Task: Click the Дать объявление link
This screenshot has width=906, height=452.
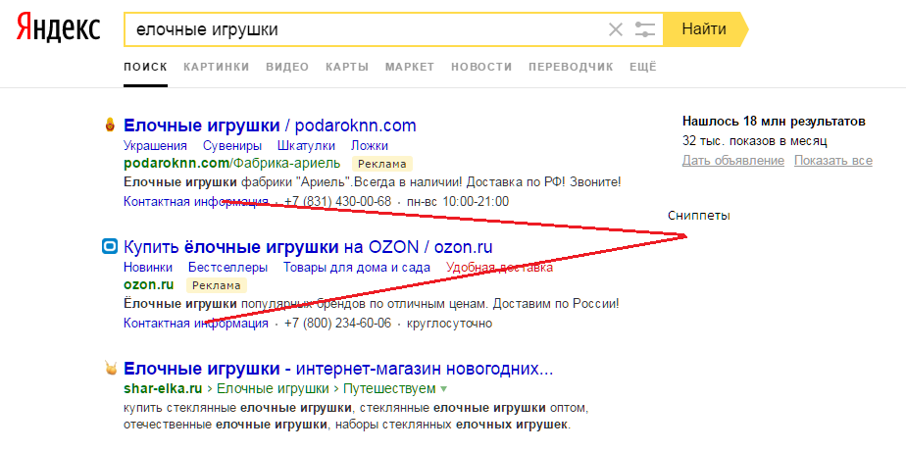Action: coord(733,161)
